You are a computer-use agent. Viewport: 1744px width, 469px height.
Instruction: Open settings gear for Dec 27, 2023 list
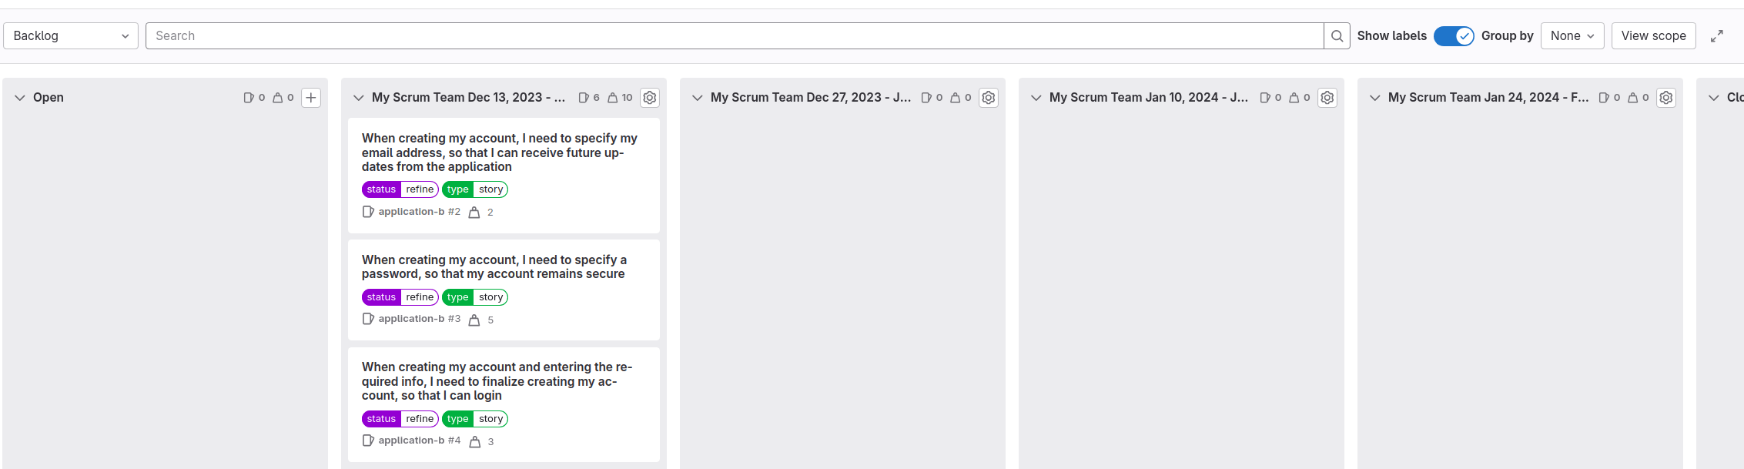point(989,98)
